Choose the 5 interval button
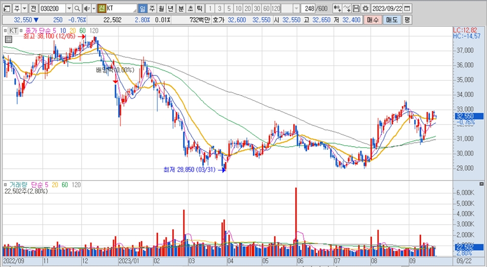 tap(229, 8)
